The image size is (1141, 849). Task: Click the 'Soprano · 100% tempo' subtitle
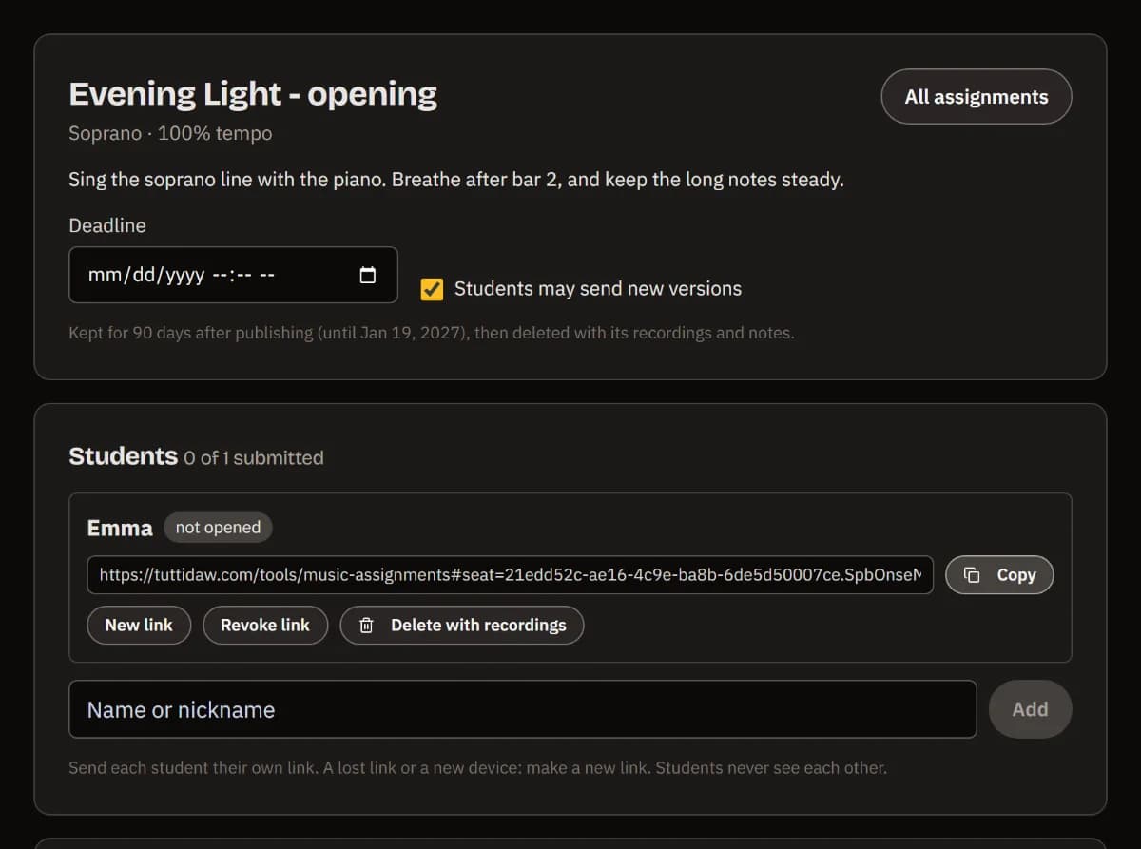pyautogui.click(x=170, y=134)
